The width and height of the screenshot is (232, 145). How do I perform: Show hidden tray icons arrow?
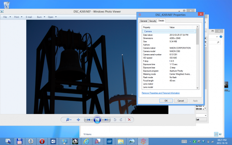[190, 142]
